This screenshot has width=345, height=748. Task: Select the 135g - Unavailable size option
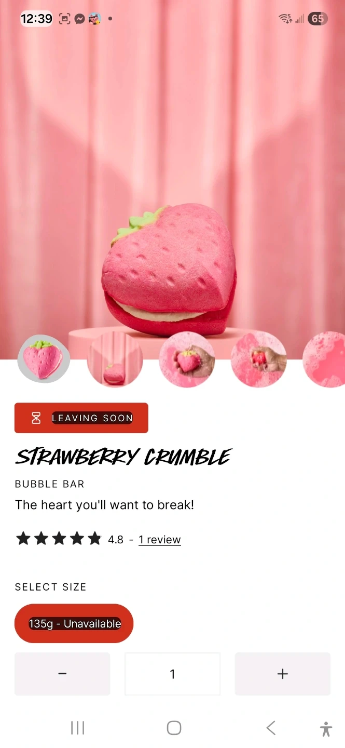click(x=74, y=623)
